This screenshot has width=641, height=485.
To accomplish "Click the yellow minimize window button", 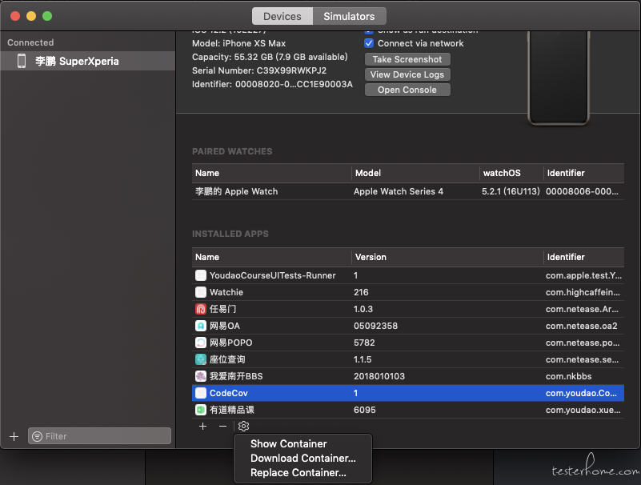I will 31,16.
